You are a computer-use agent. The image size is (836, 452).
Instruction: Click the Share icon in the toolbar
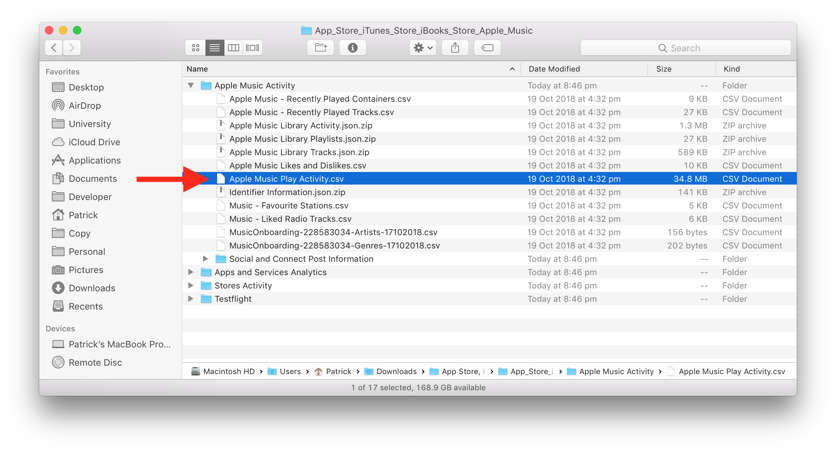click(x=455, y=48)
